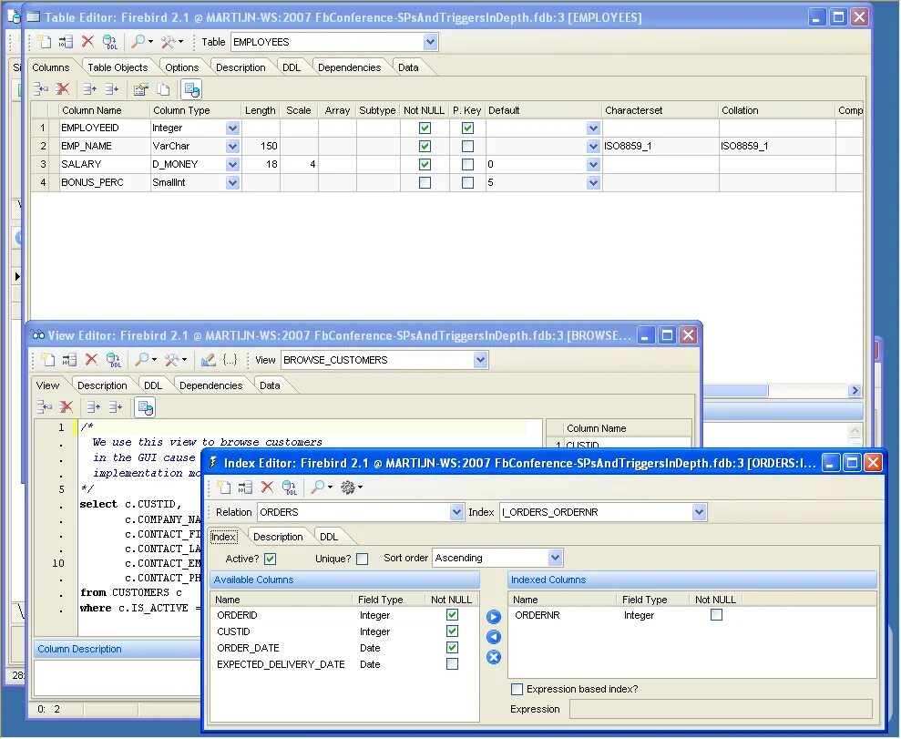Click Collation column header
Screen dimensions: 901x739
777,110
